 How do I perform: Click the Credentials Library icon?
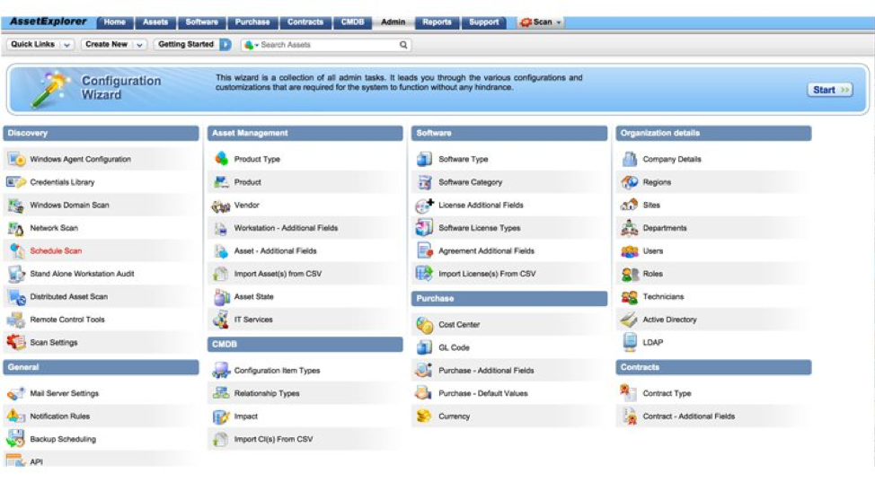pos(16,182)
